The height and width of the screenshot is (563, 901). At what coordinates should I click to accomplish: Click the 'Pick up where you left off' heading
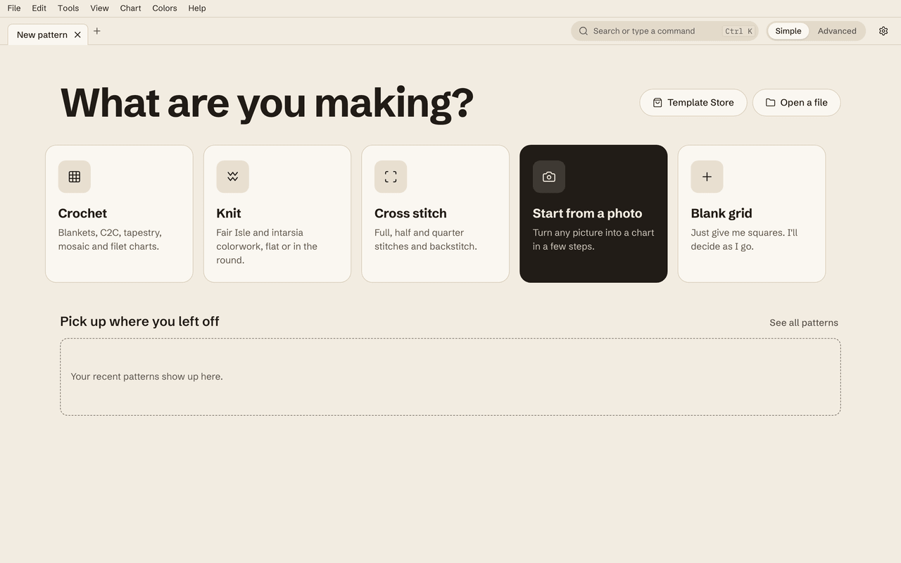pyautogui.click(x=139, y=322)
